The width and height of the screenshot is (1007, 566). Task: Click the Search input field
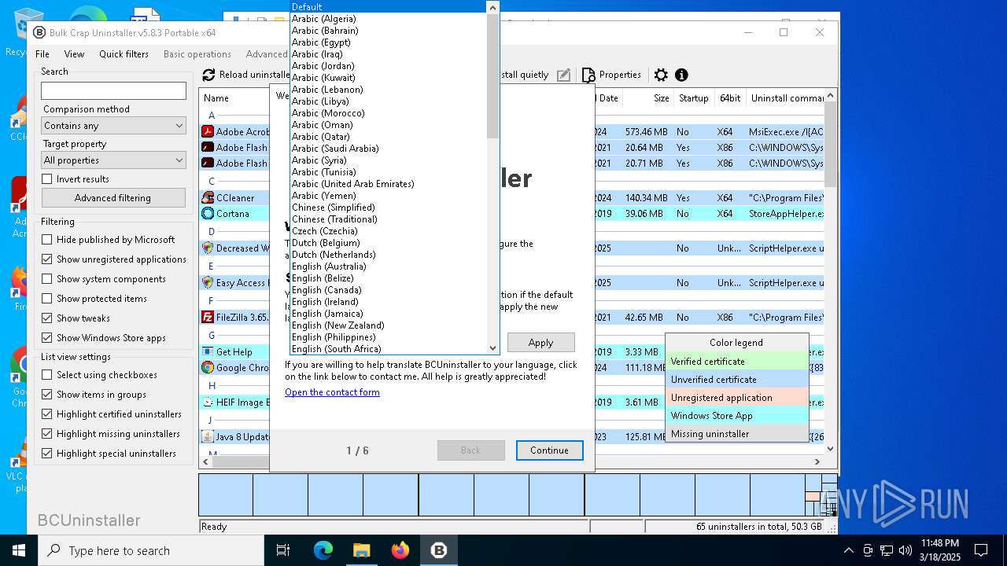[113, 91]
